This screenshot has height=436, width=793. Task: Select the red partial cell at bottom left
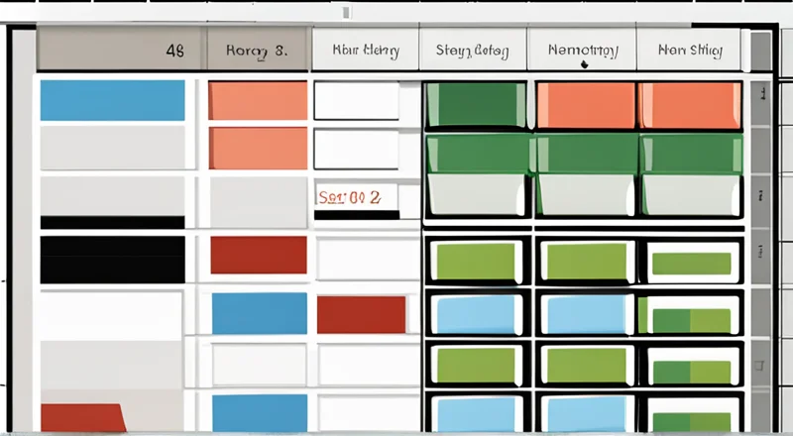click(81, 416)
